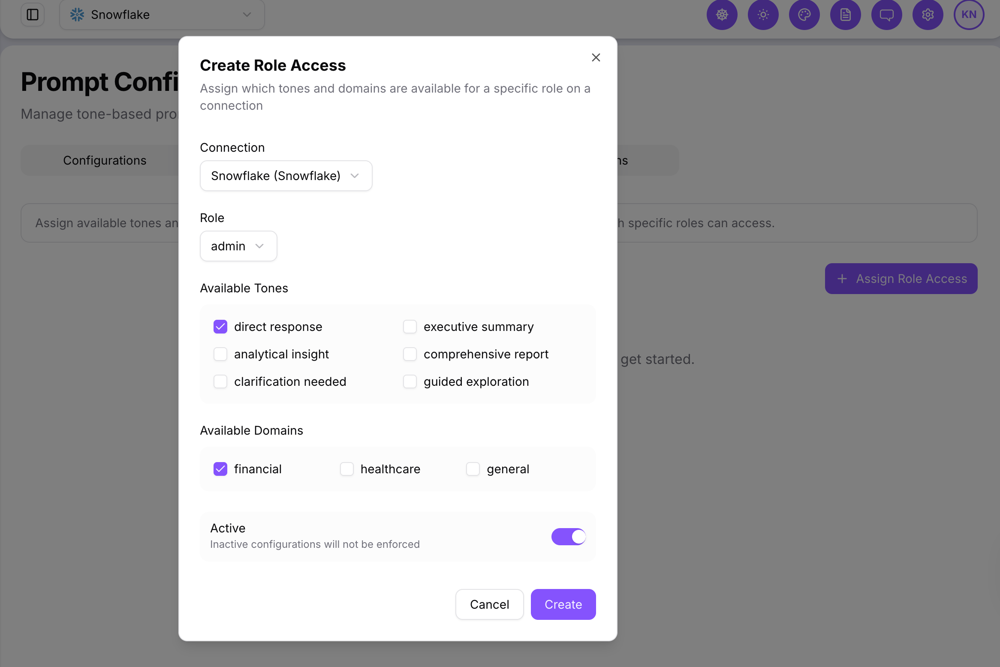Uncheck the direct response tone
1000x667 pixels.
pyautogui.click(x=220, y=327)
